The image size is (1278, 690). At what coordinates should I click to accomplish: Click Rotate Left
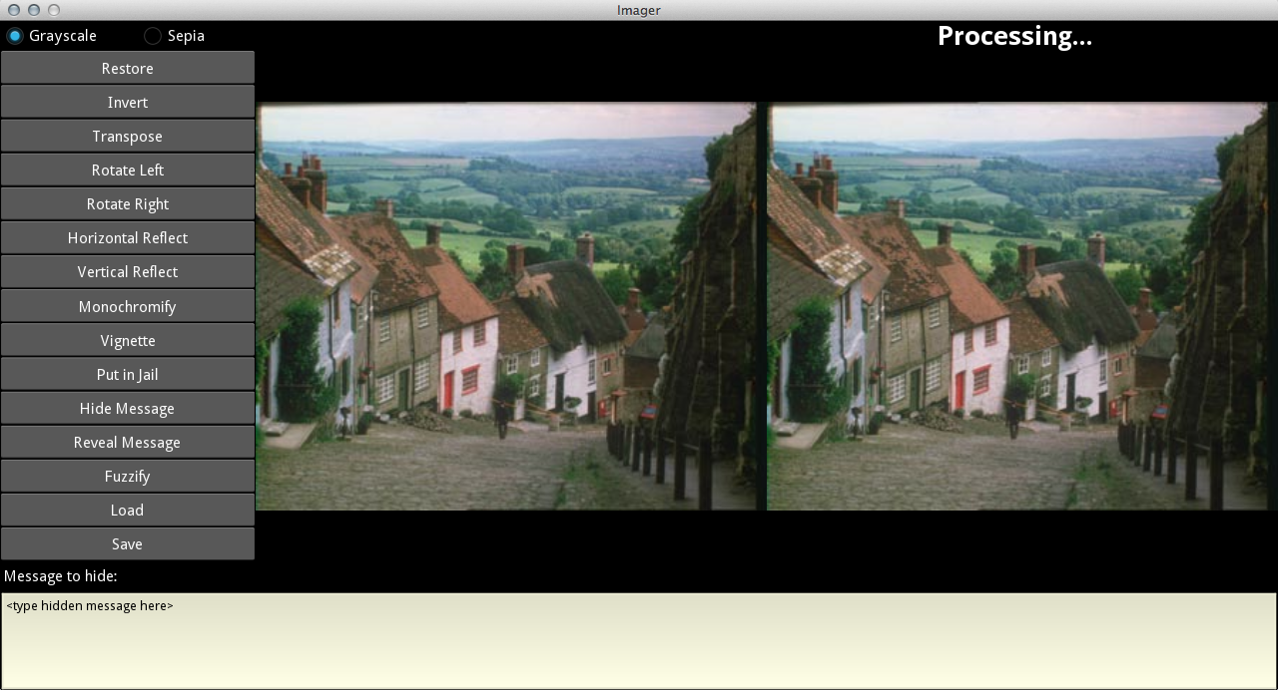click(128, 171)
